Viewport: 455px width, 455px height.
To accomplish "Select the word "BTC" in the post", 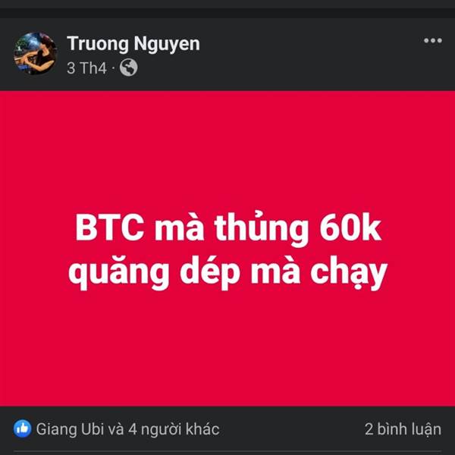I will point(110,227).
